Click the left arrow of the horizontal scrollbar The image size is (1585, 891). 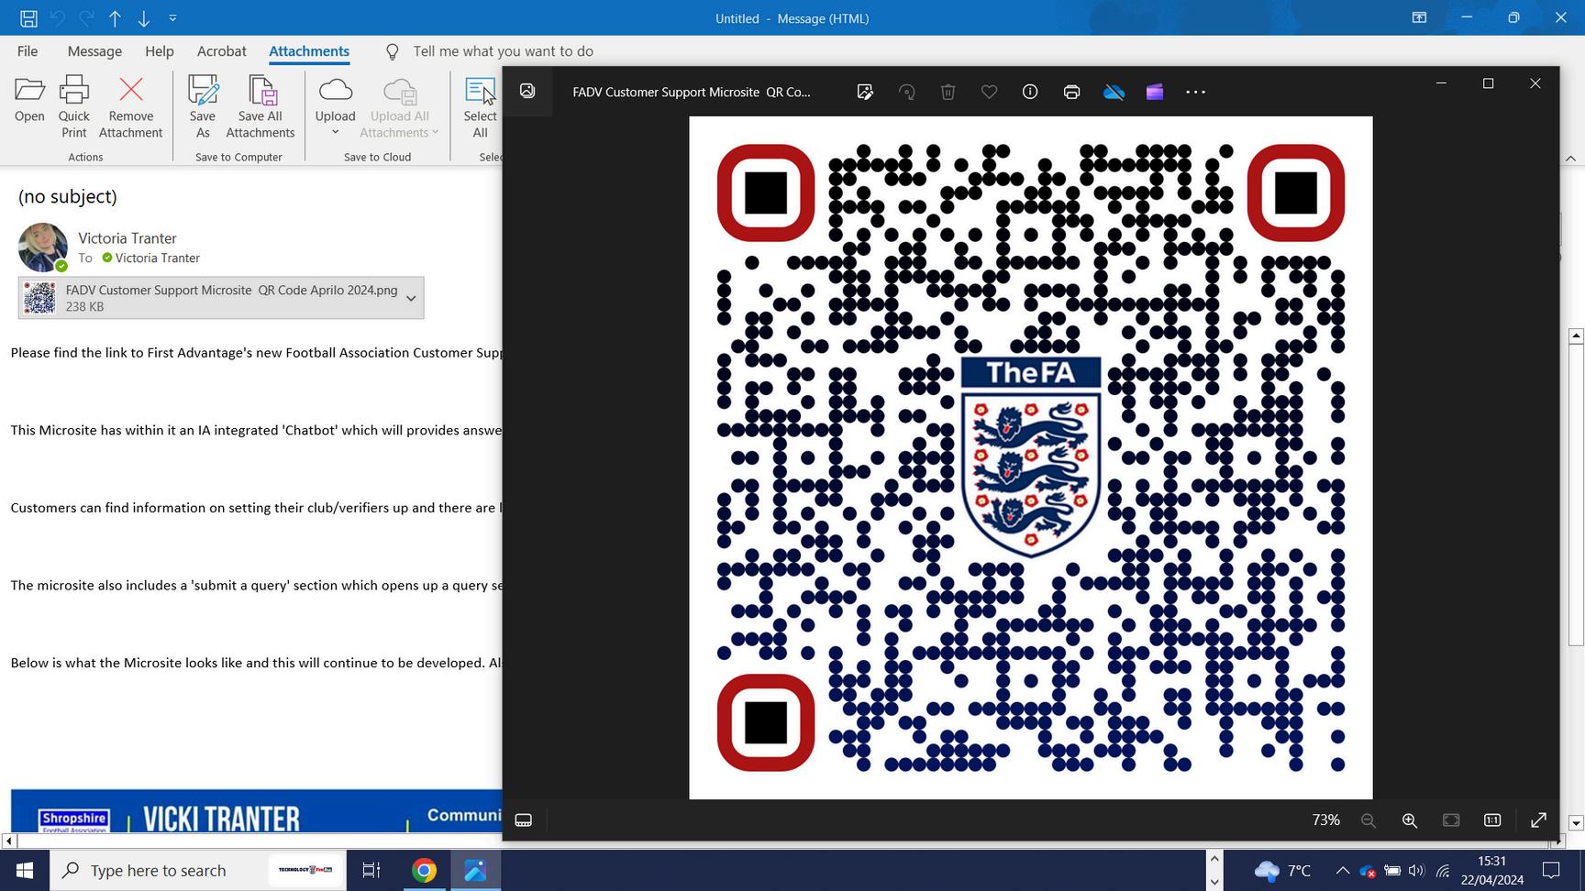(8, 841)
